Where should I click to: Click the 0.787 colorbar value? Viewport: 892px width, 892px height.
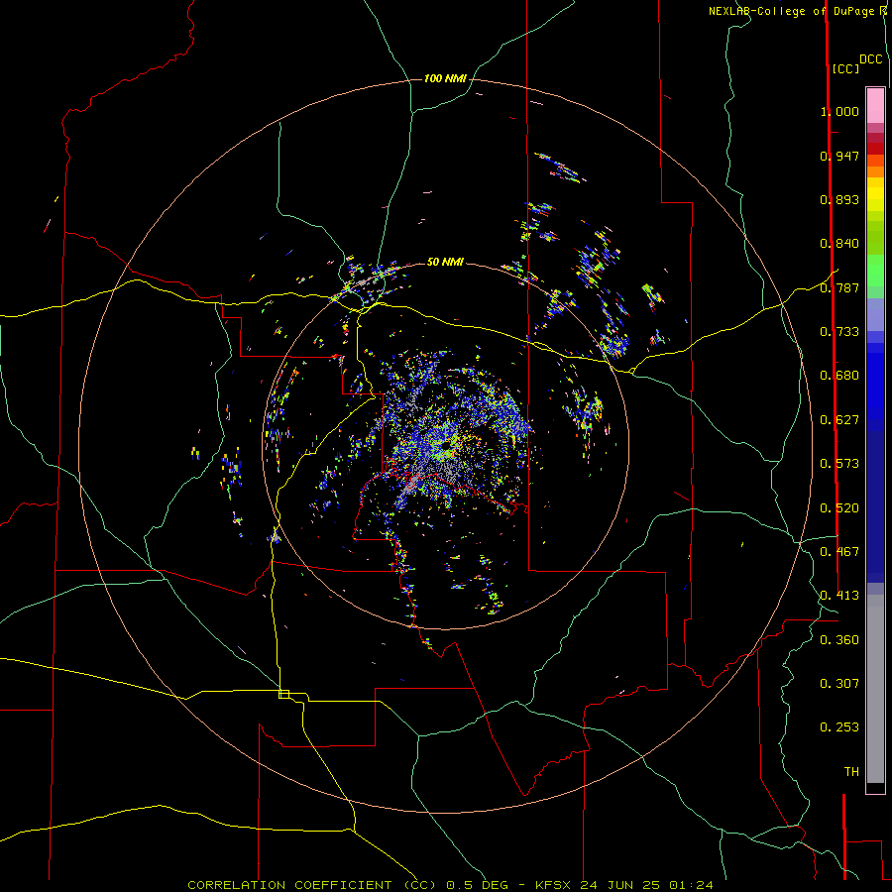pos(839,287)
